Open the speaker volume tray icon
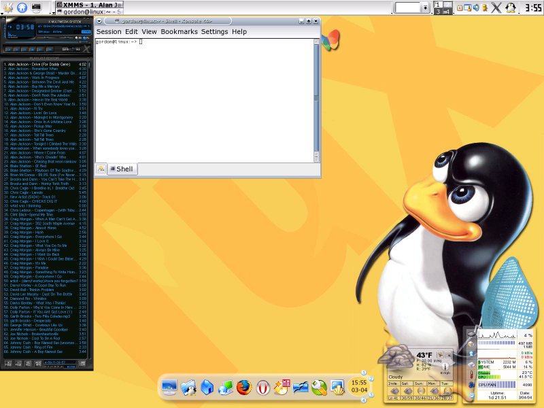 tap(476, 7)
